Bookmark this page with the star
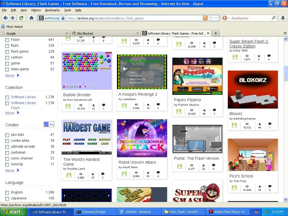The width and height of the screenshot is (288, 216). (211, 18)
